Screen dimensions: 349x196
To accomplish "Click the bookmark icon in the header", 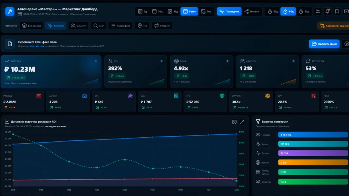I will pos(337,11).
